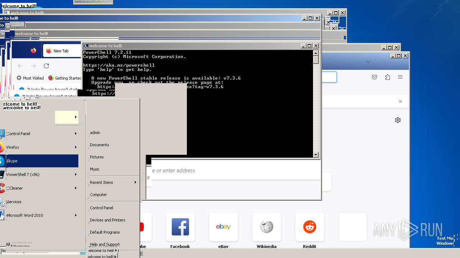Open the new tab personalize gear icon
This screenshot has width=460, height=258.
(398, 120)
